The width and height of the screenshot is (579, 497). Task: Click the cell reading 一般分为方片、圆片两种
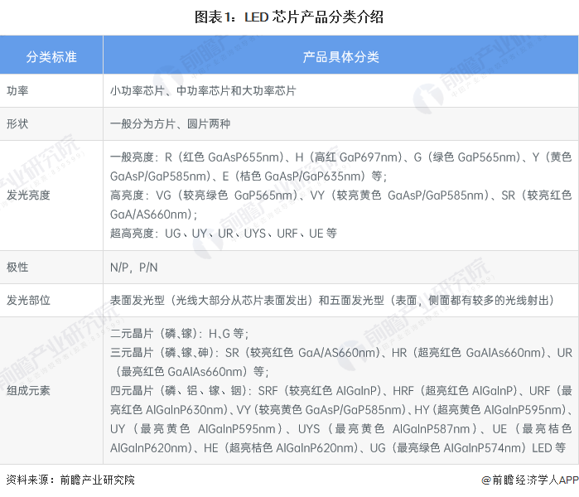click(170, 123)
